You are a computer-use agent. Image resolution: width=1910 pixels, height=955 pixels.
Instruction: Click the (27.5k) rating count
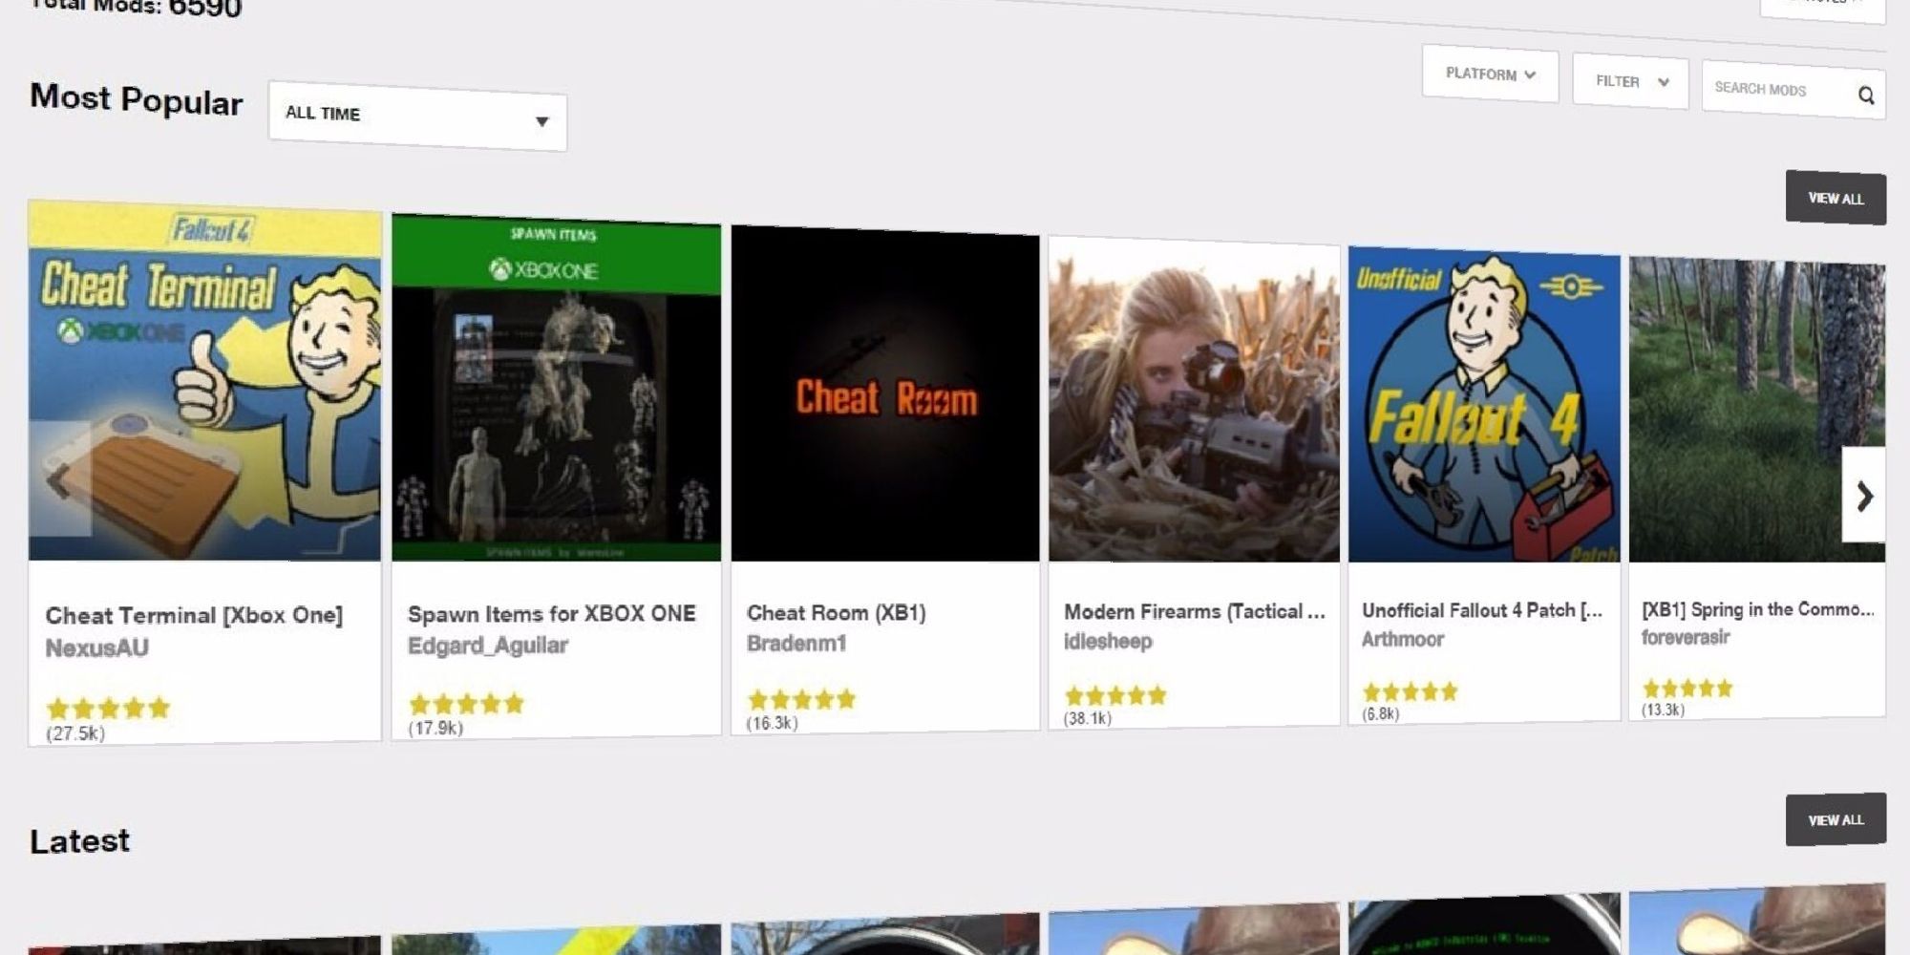pyautogui.click(x=75, y=733)
